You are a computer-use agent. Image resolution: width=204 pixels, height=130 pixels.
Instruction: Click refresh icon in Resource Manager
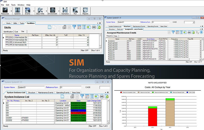(x=99, y=27)
